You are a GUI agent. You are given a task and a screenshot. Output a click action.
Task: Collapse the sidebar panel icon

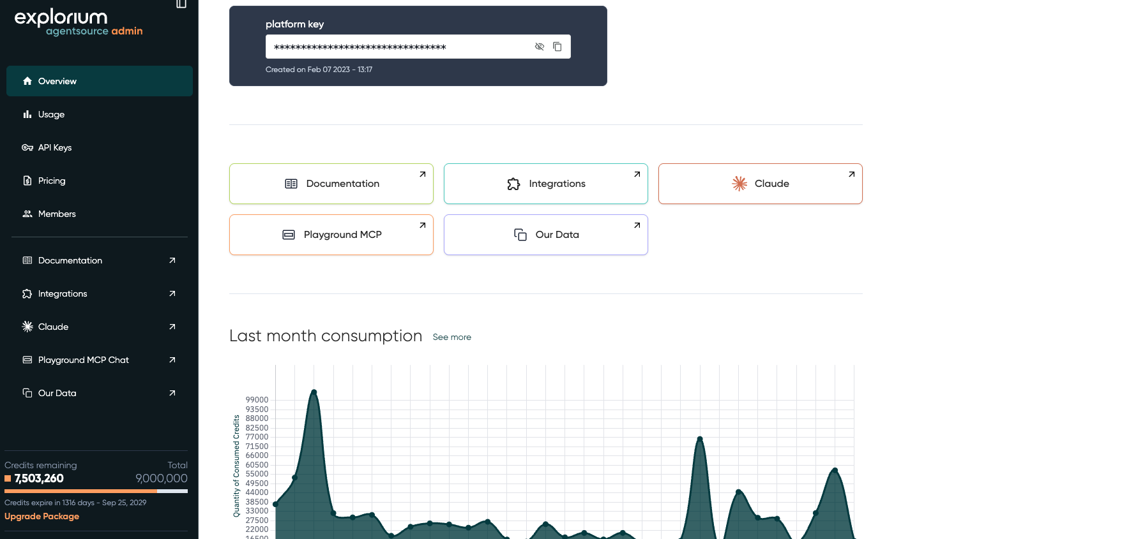point(181,4)
